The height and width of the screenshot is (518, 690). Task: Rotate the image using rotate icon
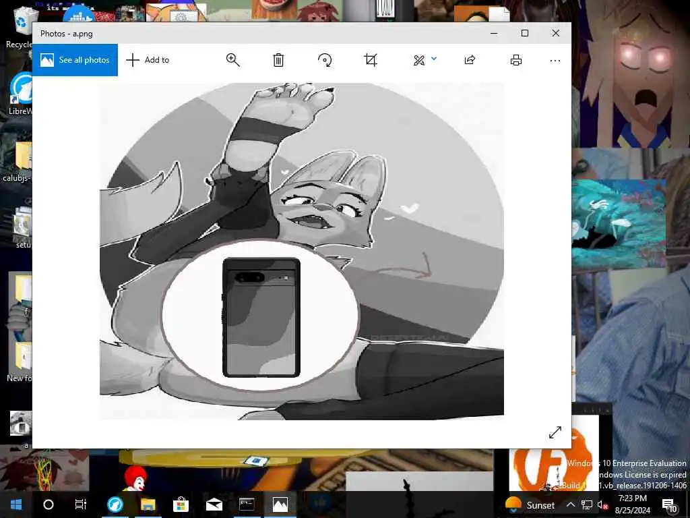325,60
